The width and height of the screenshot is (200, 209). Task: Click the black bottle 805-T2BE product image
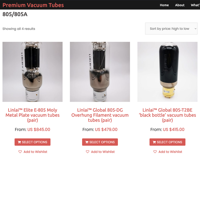click(x=167, y=72)
